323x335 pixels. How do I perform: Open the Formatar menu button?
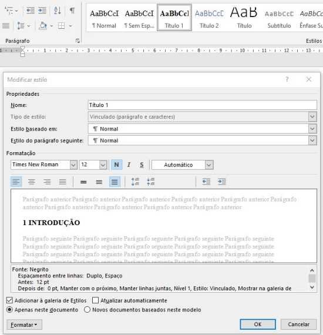[x=24, y=324]
